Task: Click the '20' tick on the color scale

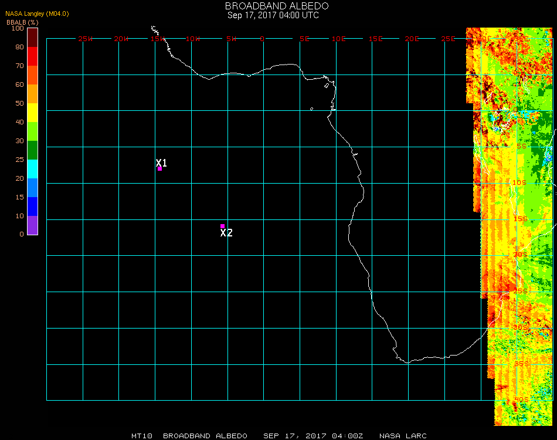Action: click(x=19, y=178)
